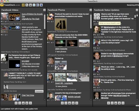Open the Chair Test Drive link

[x=28, y=95]
